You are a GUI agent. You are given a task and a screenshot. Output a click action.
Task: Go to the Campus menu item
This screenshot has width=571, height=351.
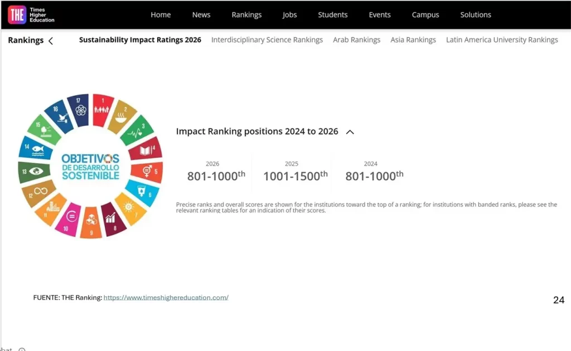click(x=425, y=14)
